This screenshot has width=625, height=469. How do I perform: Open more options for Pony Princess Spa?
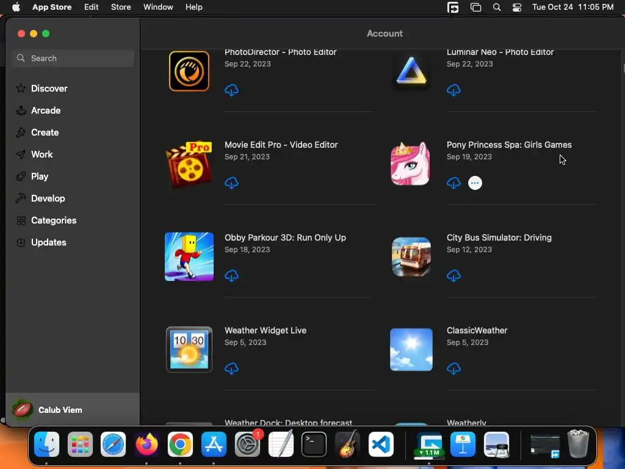point(475,183)
